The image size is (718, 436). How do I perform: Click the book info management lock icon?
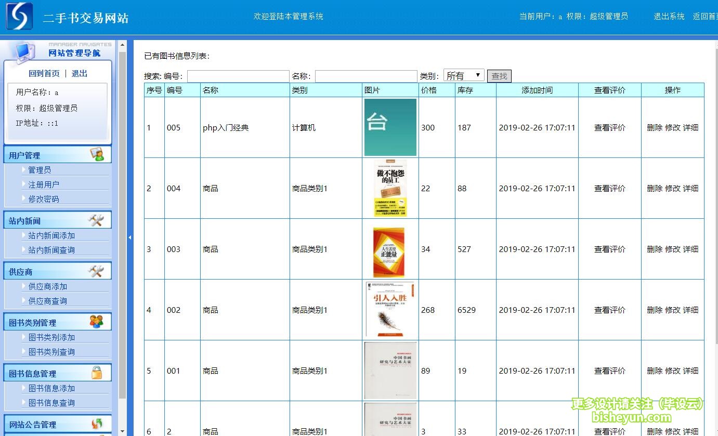[x=97, y=373]
